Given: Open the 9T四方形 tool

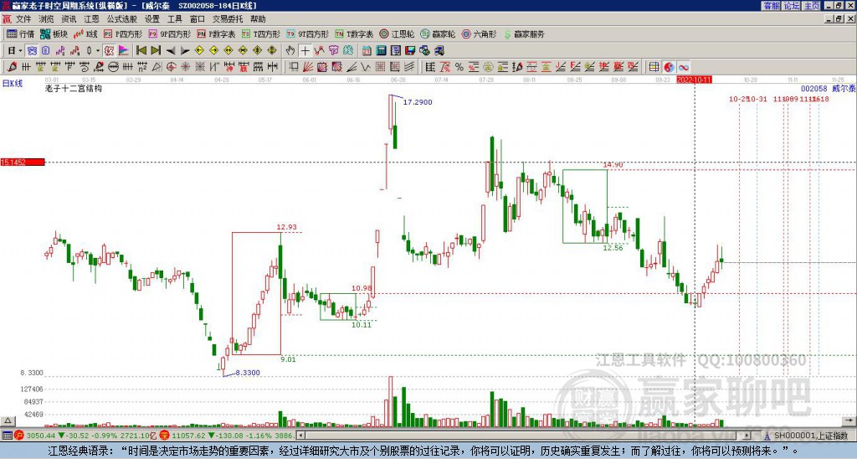Looking at the screenshot, I should coord(308,34).
